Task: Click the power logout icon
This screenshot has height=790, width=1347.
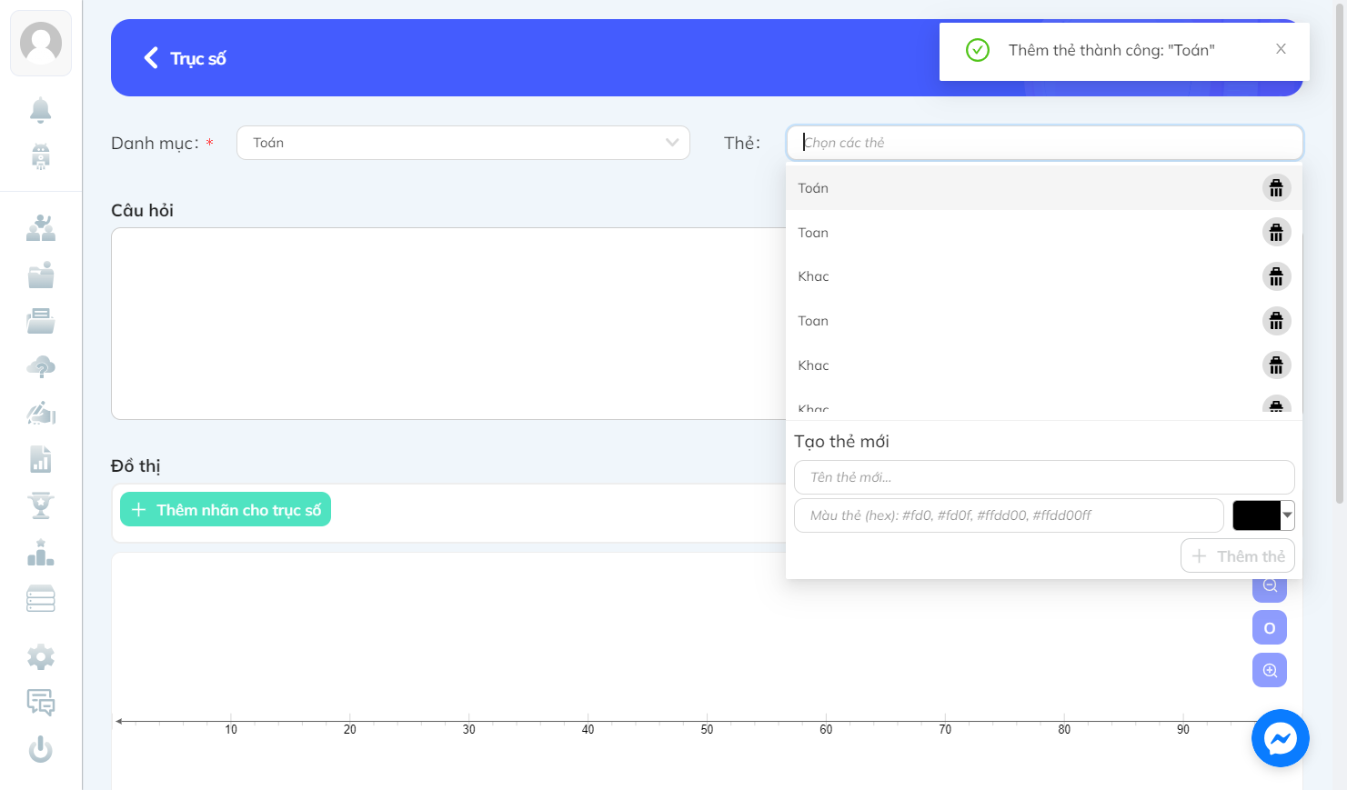Action: [41, 749]
